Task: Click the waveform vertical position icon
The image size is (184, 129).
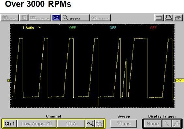Action: [x=90, y=123]
